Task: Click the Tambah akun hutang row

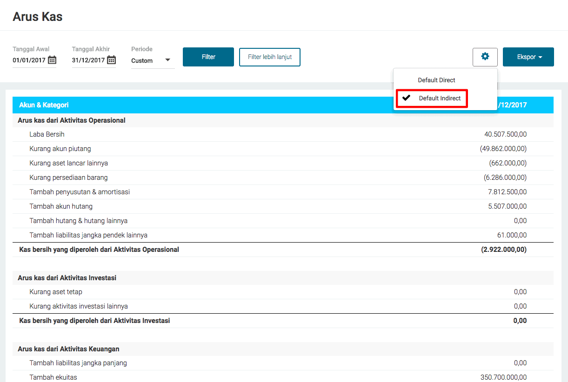Action: tap(283, 206)
